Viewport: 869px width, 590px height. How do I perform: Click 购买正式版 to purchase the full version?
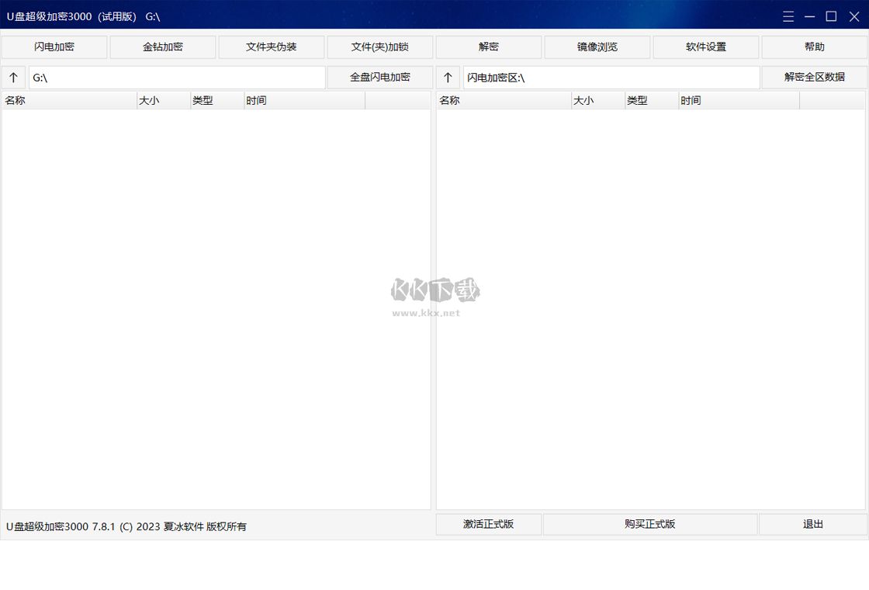pyautogui.click(x=649, y=524)
